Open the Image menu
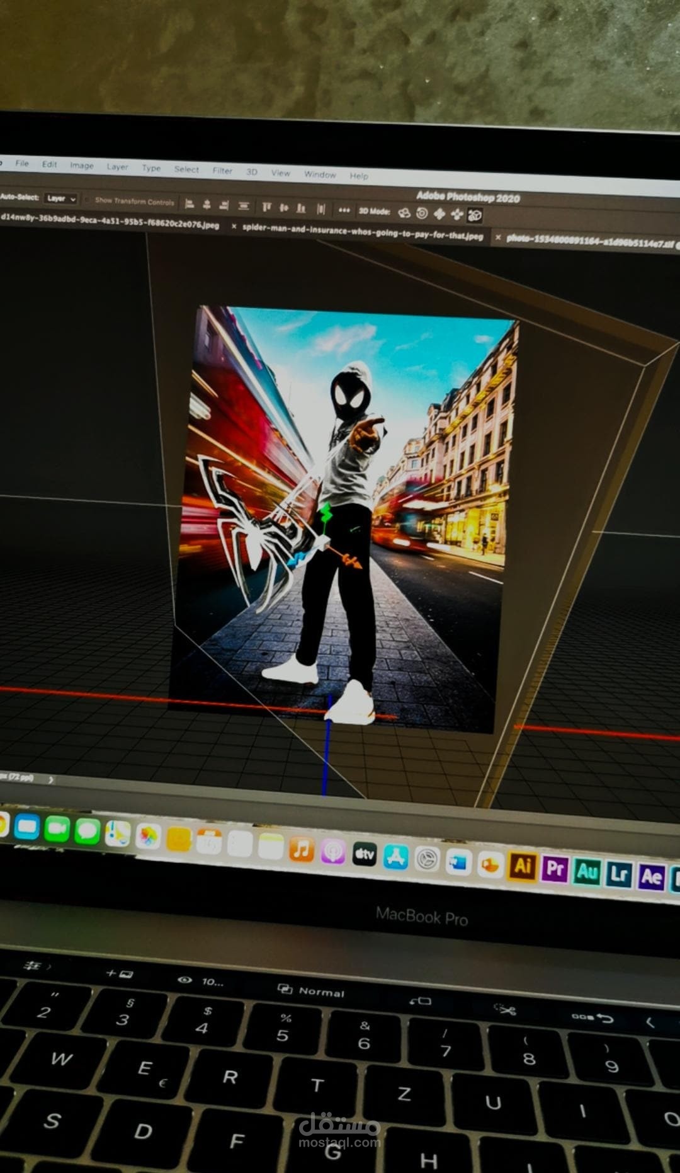The height and width of the screenshot is (1173, 680). [82, 165]
